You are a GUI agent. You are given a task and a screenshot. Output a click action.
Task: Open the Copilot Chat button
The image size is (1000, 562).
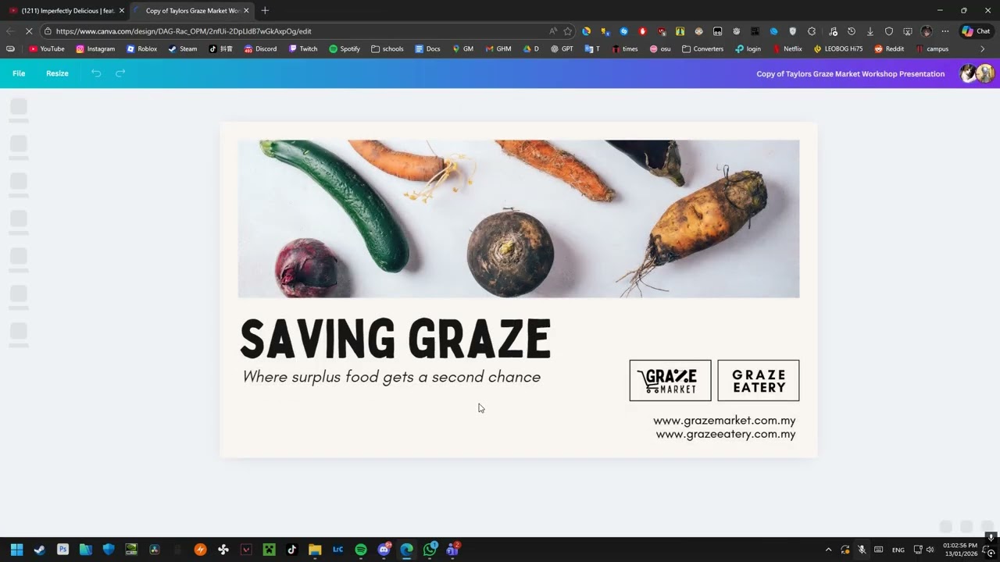pos(977,31)
